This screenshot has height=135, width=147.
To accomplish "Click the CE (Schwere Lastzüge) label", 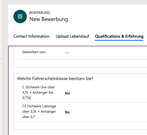I will (39, 112).
